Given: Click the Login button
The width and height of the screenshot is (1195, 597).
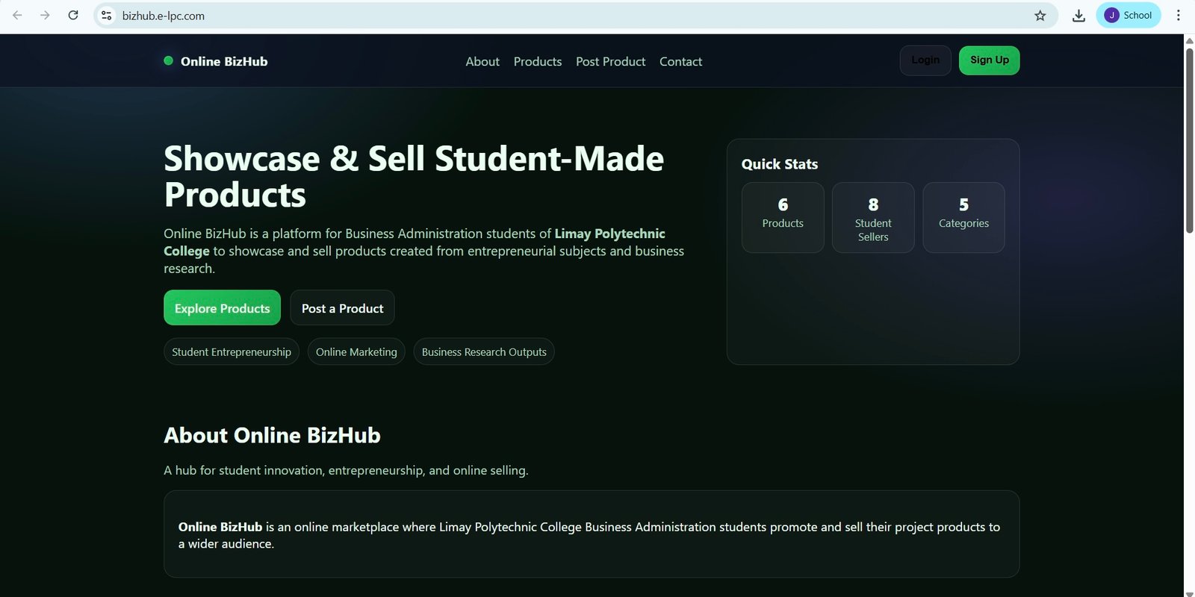Looking at the screenshot, I should (925, 60).
